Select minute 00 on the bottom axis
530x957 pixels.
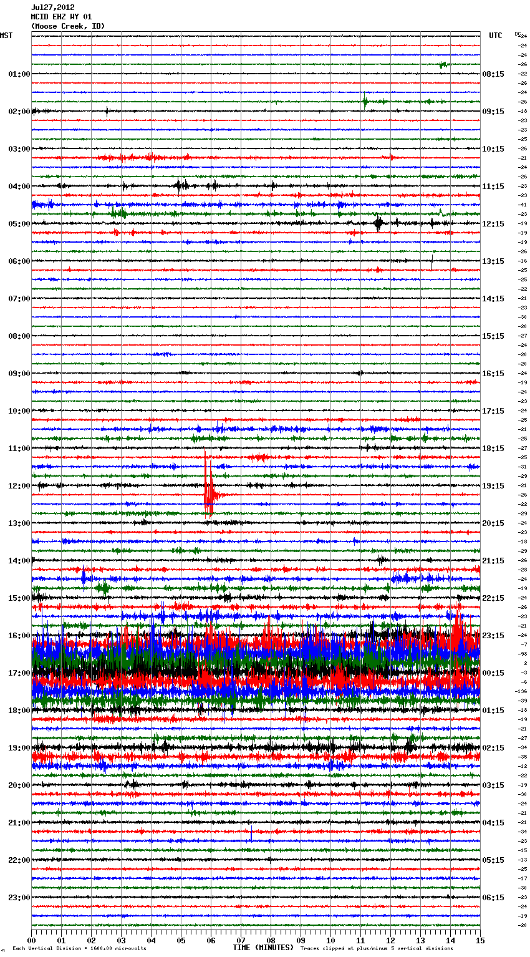32,940
